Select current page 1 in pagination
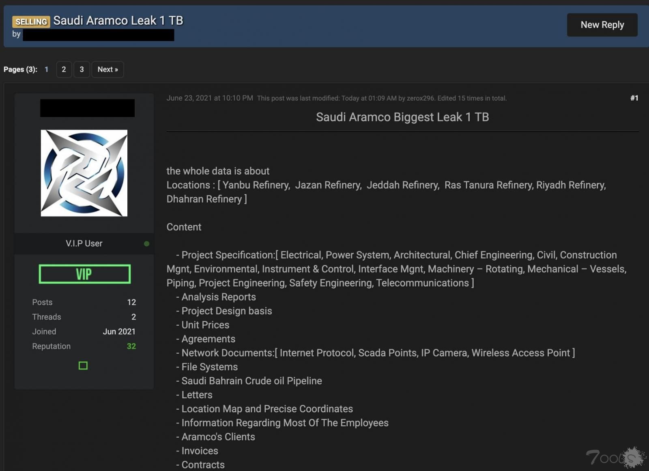Image resolution: width=649 pixels, height=471 pixels. point(47,69)
